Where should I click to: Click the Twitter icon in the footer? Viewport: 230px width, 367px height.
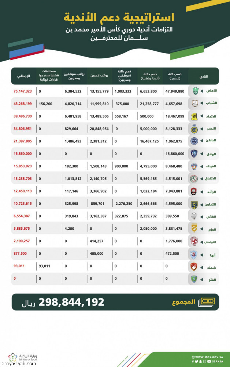tap(197, 361)
